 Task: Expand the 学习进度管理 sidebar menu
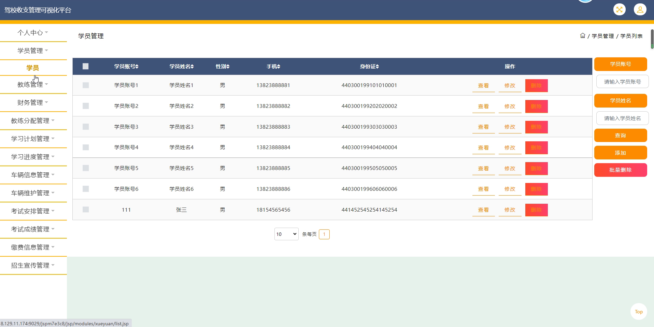33,157
